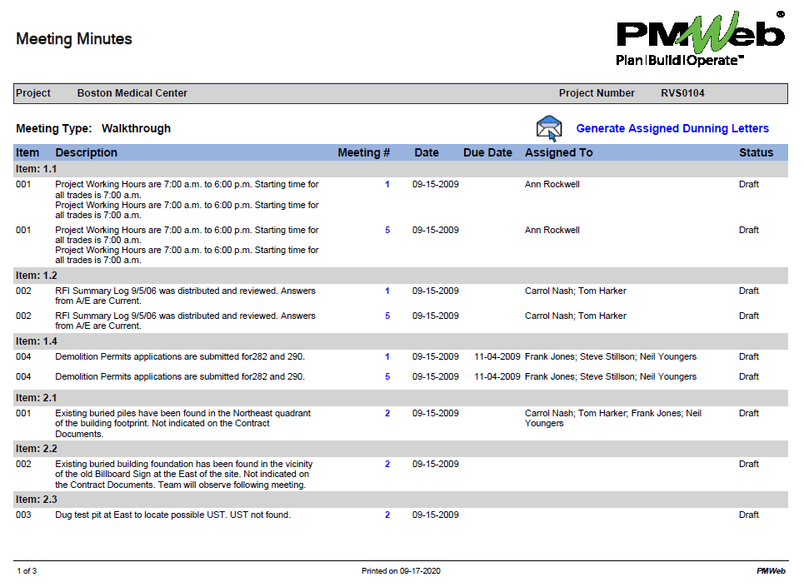This screenshot has height=587, width=804.
Task: Click Existing buried piles description text
Action: coord(182,424)
